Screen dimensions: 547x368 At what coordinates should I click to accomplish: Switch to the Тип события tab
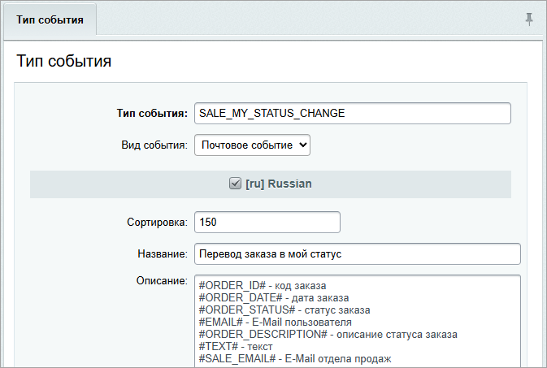50,19
